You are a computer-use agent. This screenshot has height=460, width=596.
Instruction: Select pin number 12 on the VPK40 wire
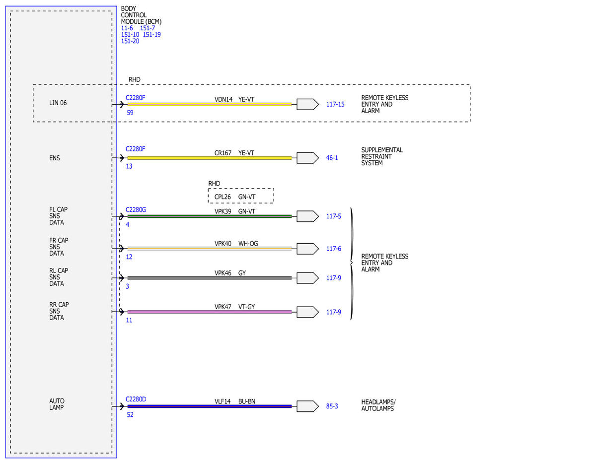click(x=129, y=257)
